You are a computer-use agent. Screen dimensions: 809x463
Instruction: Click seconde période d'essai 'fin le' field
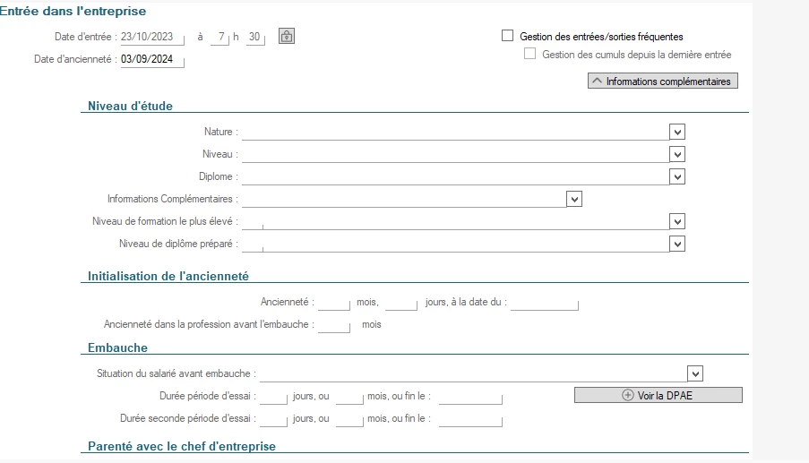(x=470, y=419)
